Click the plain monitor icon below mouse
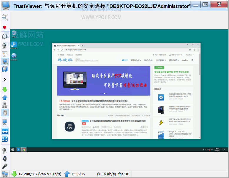The image size is (229, 178). click(x=4, y=122)
